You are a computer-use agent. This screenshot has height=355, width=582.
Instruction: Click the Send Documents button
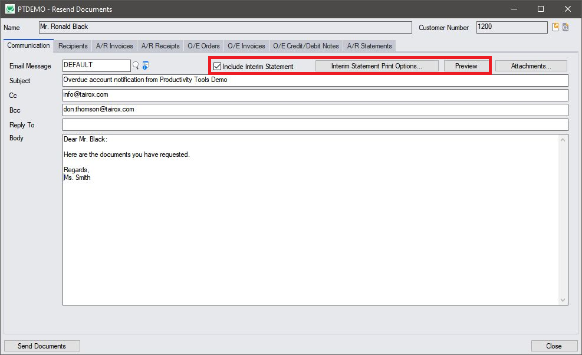coord(42,346)
